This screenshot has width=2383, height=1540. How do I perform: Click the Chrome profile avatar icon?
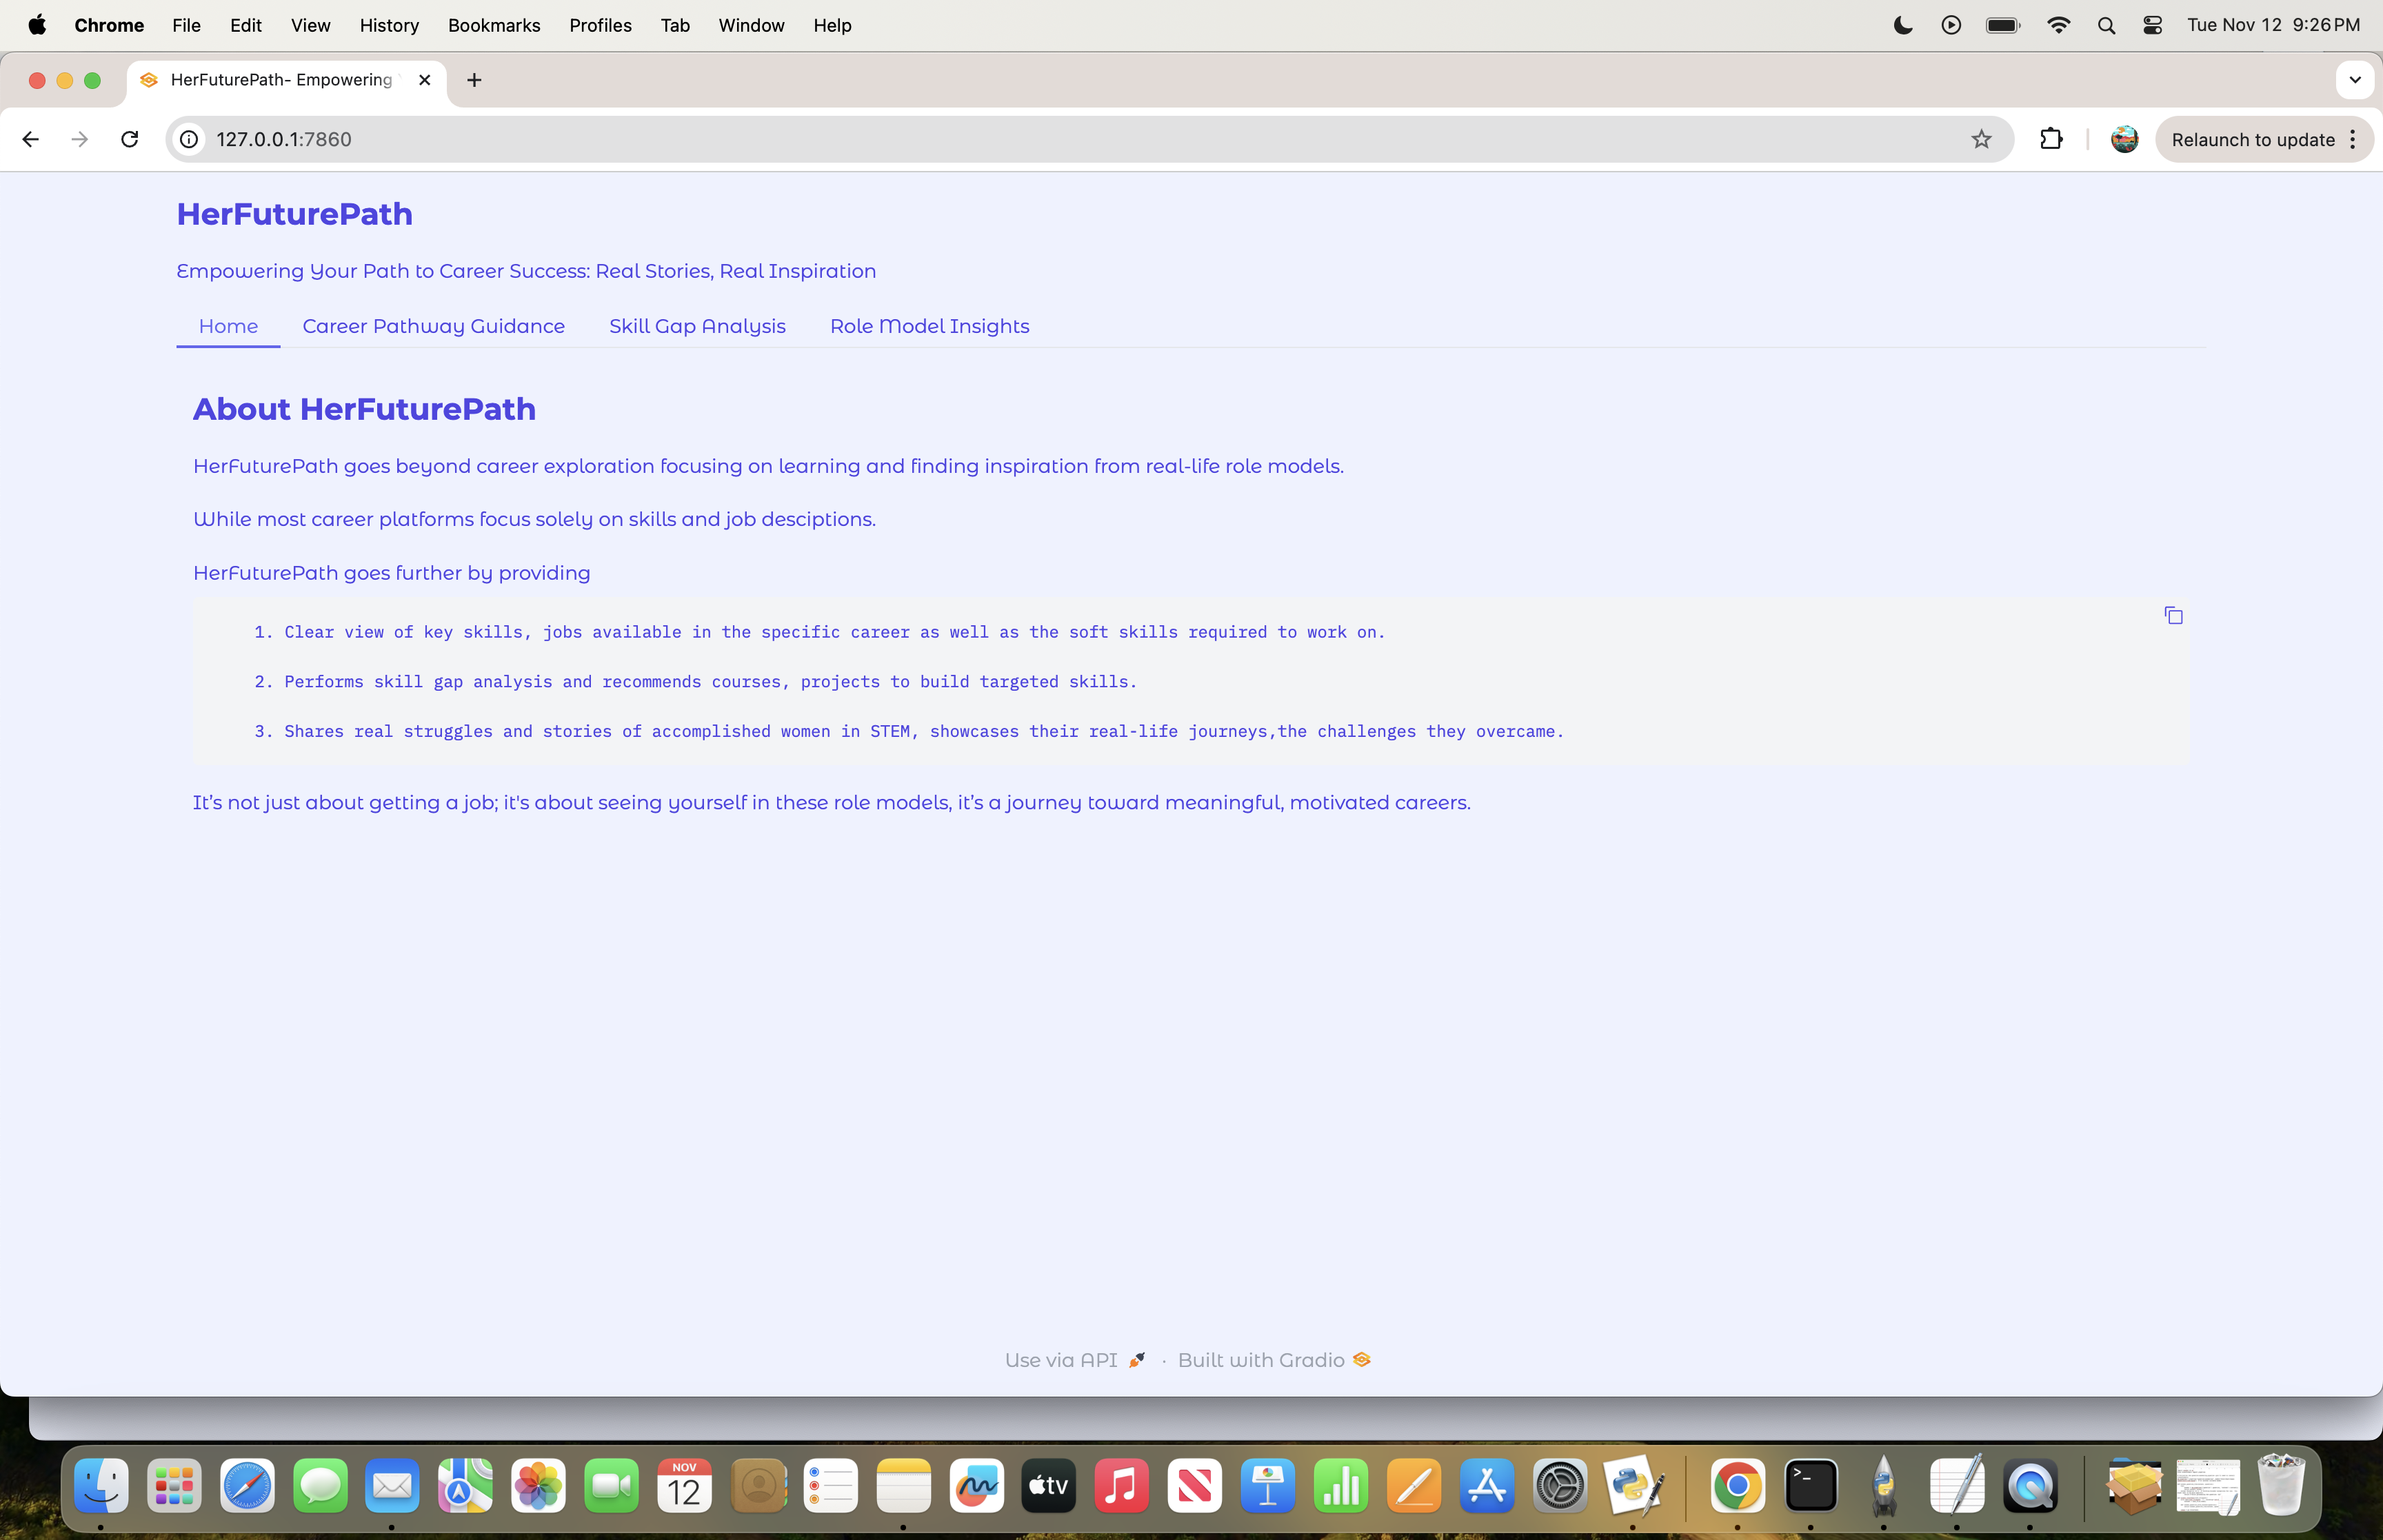2124,139
